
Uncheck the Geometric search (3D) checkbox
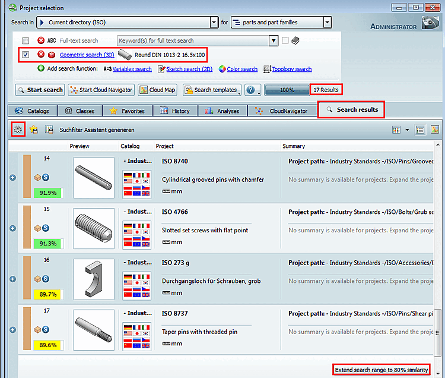click(26, 54)
